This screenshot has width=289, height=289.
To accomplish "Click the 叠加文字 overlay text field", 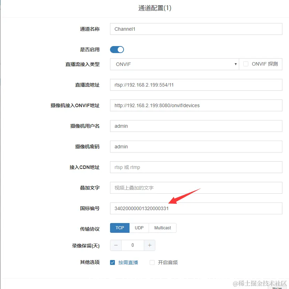I will coord(196,188).
